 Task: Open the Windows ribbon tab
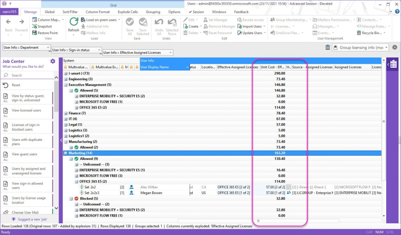point(219,12)
